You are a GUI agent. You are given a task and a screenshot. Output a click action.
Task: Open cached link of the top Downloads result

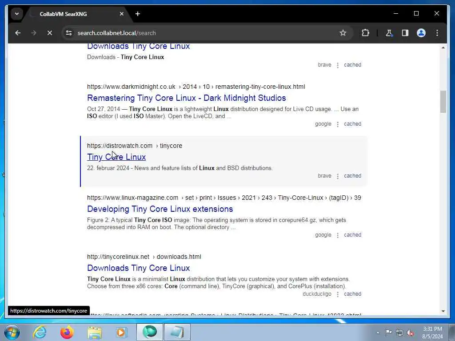coord(352,65)
